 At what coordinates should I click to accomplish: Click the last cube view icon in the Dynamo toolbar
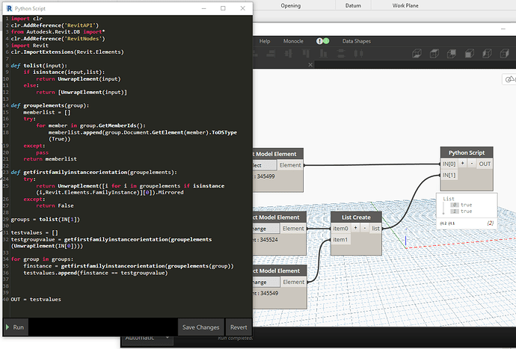[x=505, y=53]
